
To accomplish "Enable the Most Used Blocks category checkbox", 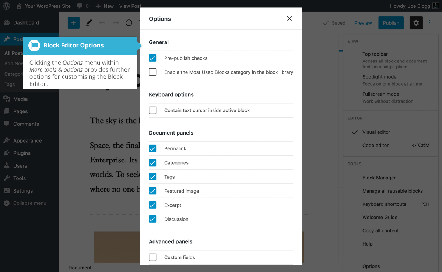I will [152, 72].
